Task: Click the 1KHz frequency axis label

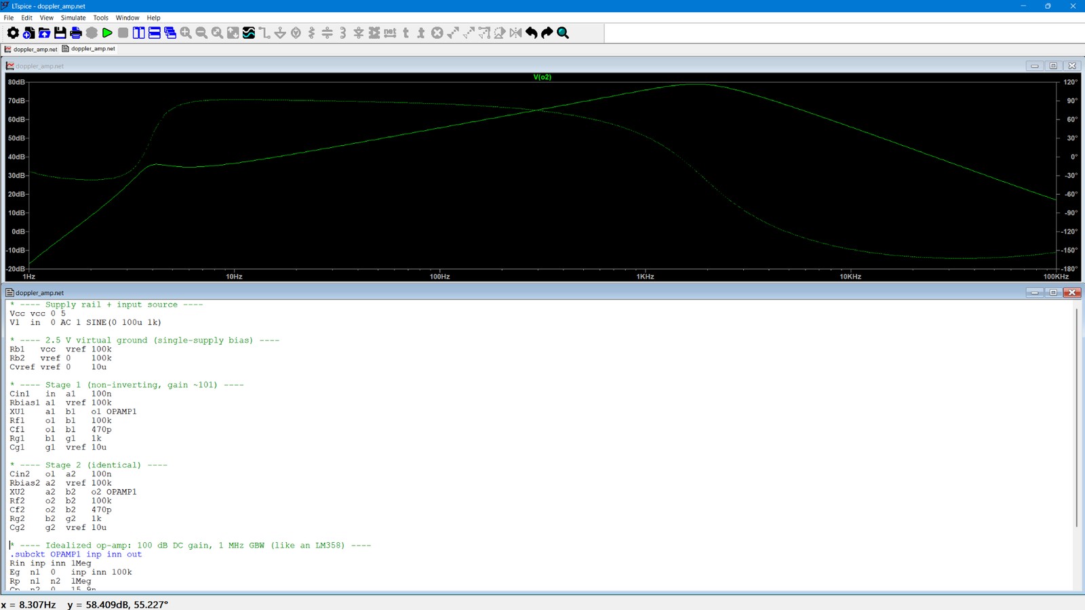Action: (645, 277)
